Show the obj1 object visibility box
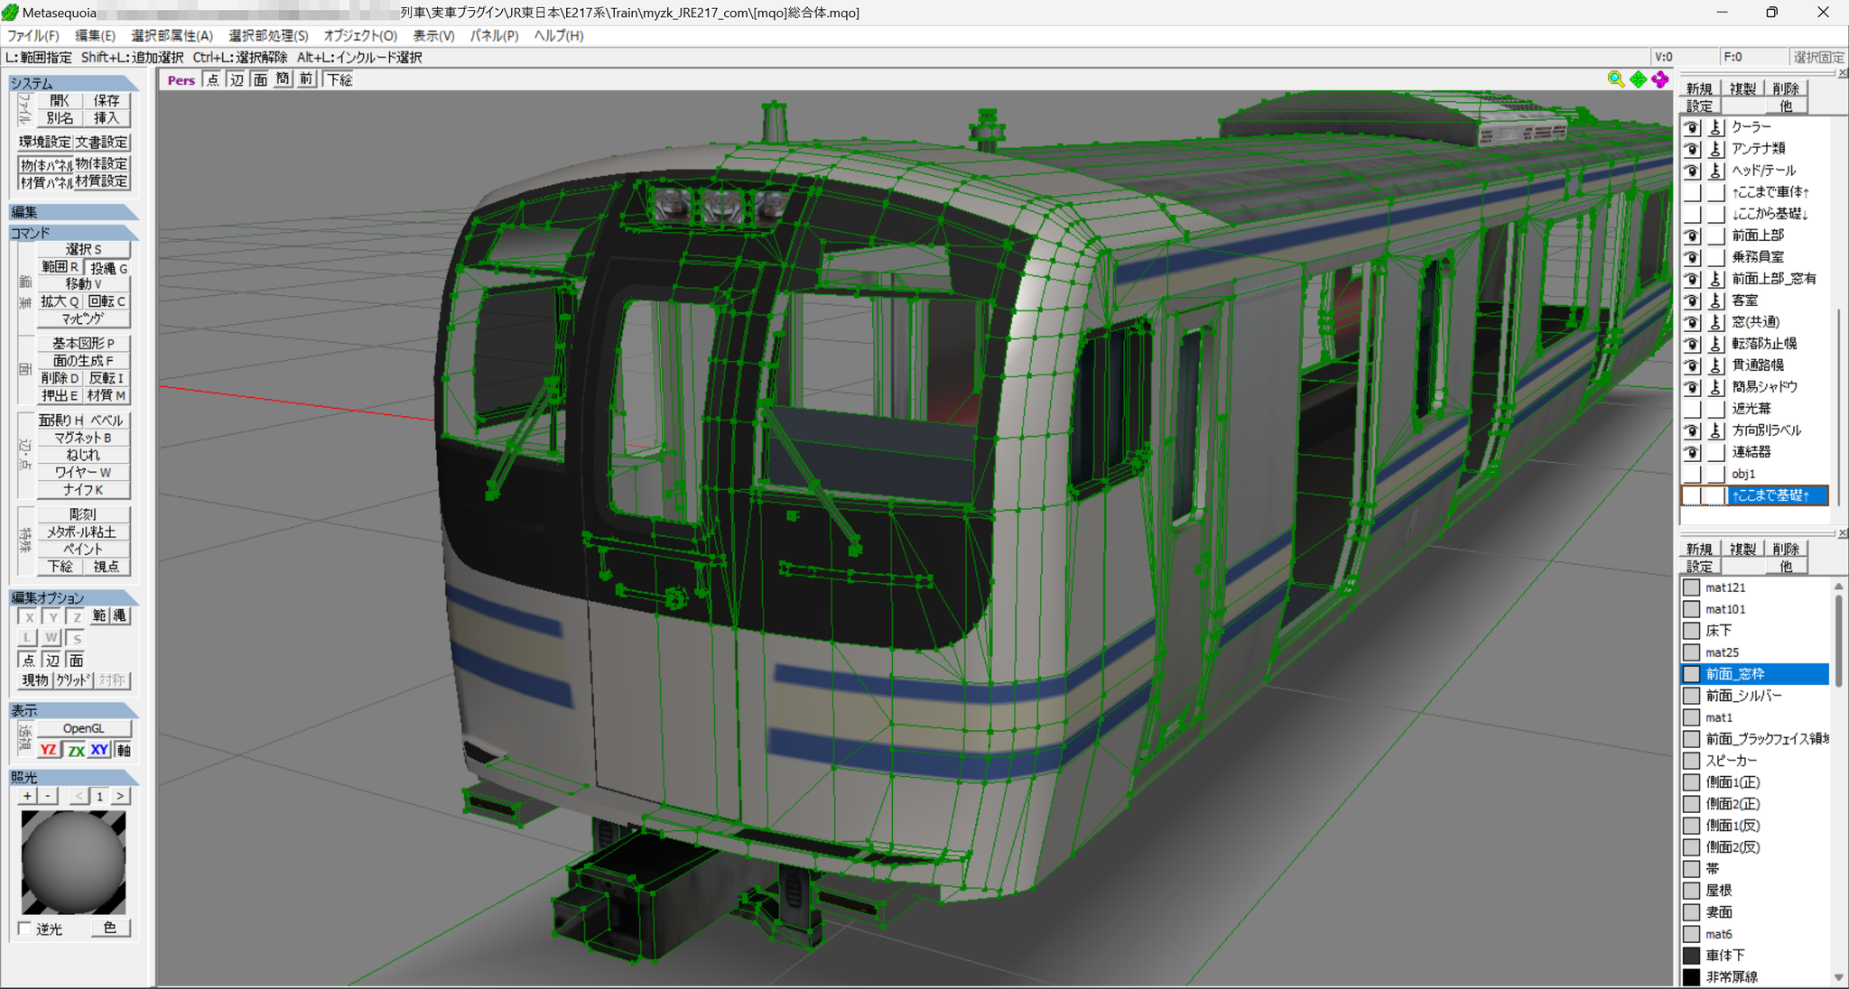Image resolution: width=1849 pixels, height=989 pixels. [1692, 474]
